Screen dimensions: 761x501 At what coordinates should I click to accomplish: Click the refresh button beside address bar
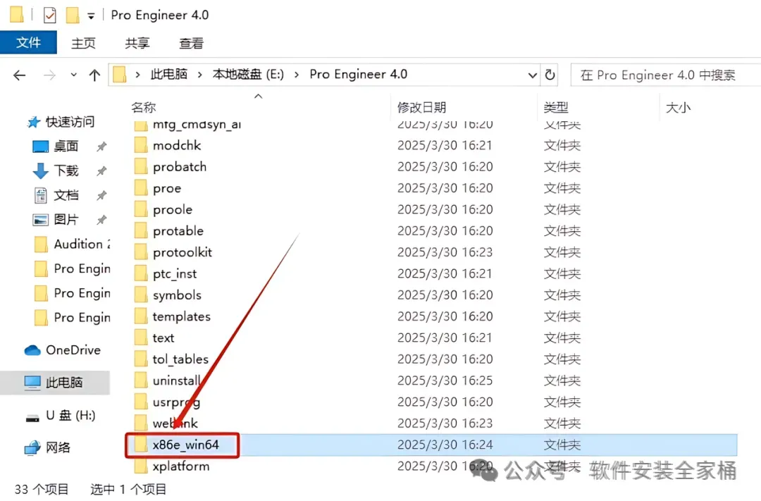pyautogui.click(x=550, y=75)
